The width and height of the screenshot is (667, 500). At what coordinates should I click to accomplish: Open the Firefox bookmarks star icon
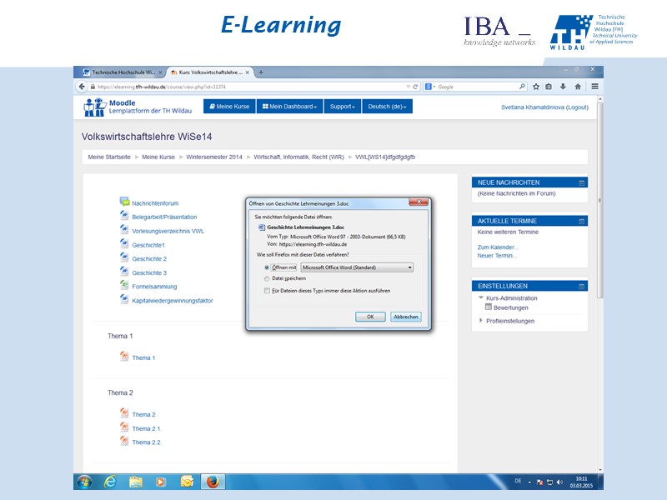coord(535,86)
